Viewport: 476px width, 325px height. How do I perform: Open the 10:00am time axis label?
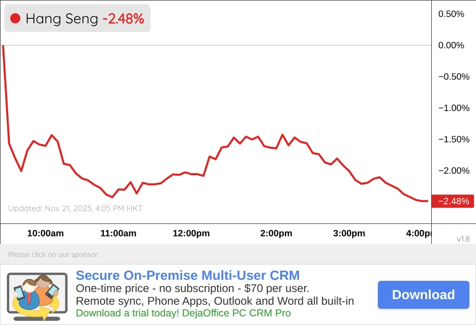click(45, 234)
